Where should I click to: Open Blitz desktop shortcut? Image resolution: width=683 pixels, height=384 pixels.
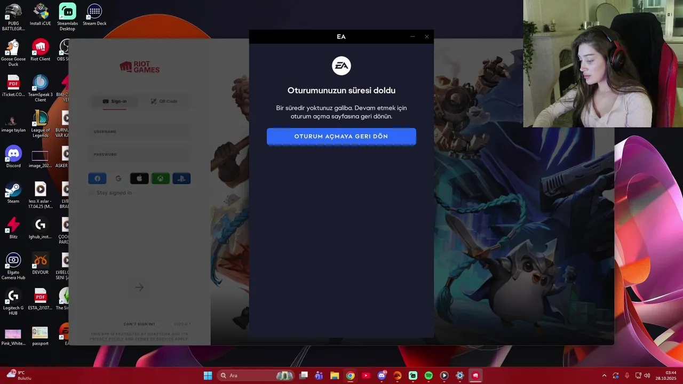click(x=13, y=228)
